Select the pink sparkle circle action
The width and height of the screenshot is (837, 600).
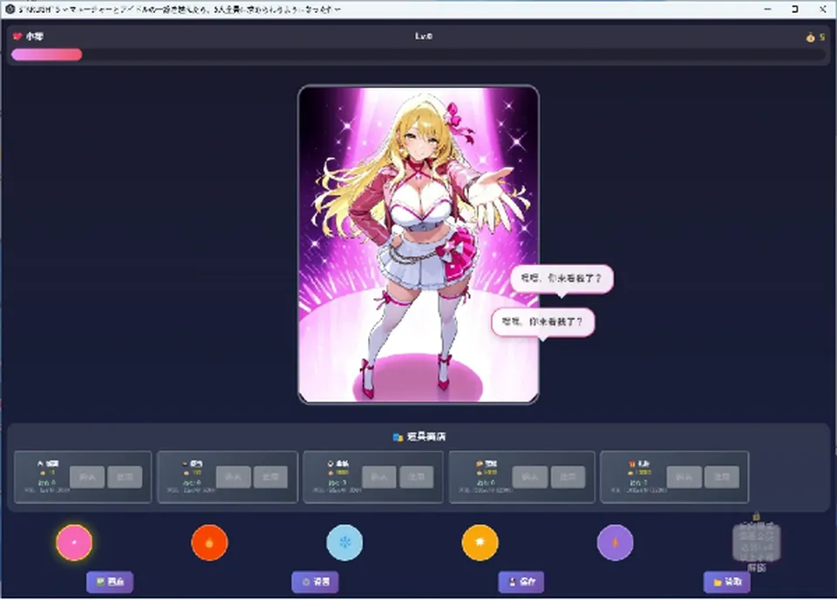[74, 542]
